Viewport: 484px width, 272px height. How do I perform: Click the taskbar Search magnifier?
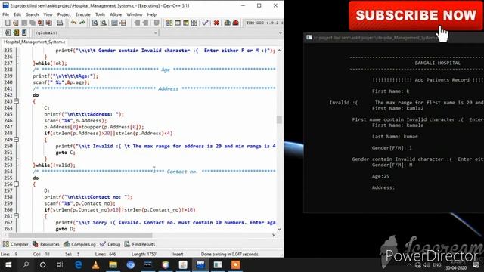pos(26,265)
